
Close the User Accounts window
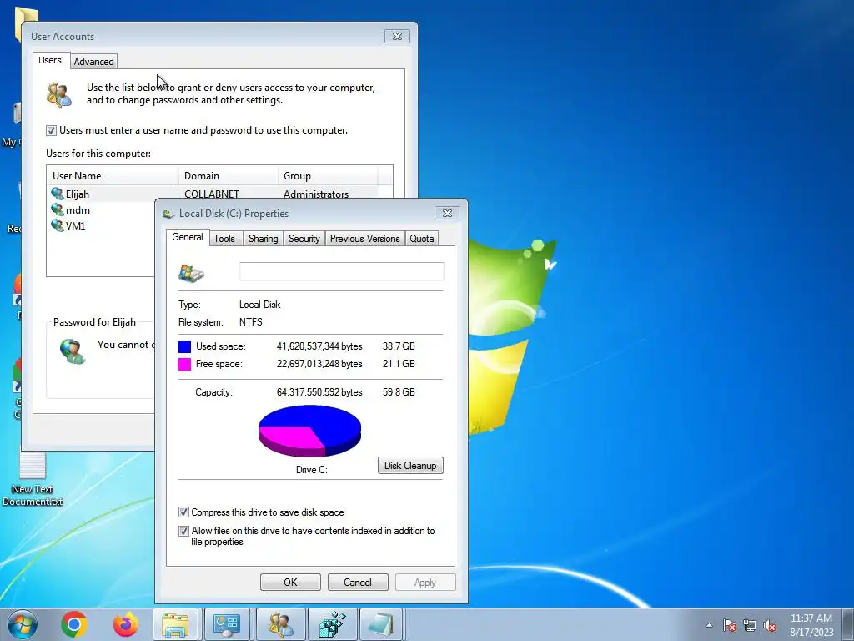tap(397, 36)
